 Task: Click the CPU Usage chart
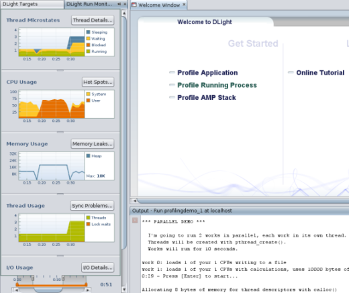52,104
